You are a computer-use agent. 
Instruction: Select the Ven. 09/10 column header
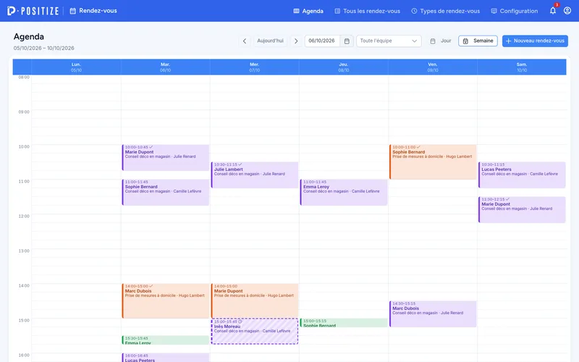point(432,67)
